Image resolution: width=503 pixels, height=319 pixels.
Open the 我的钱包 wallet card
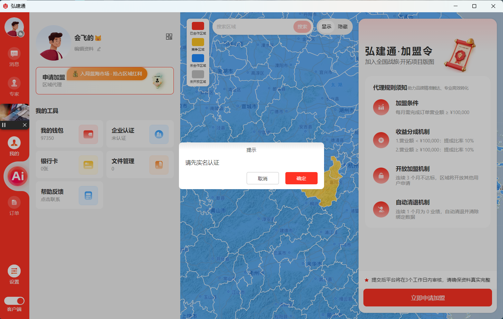click(69, 134)
